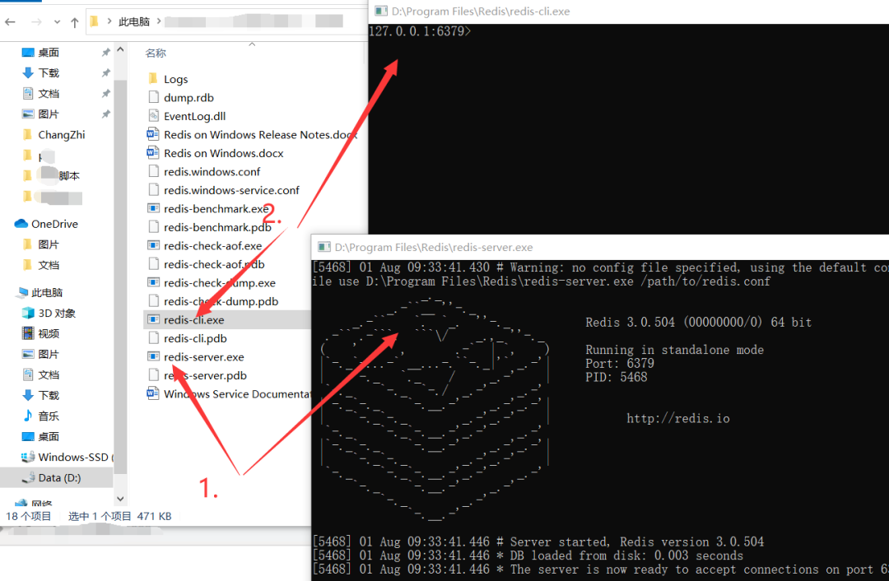
Task: Open 图片 folder under 此电脑
Action: click(49, 354)
